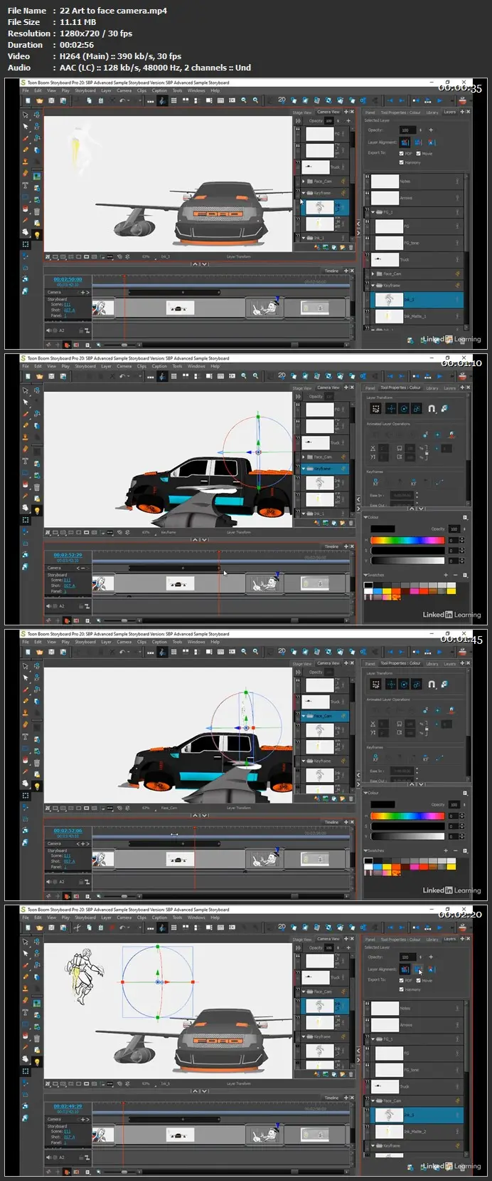
Task: Click middle Layer Alignment button in 00:02:20 frame
Action: pyautogui.click(x=418, y=969)
